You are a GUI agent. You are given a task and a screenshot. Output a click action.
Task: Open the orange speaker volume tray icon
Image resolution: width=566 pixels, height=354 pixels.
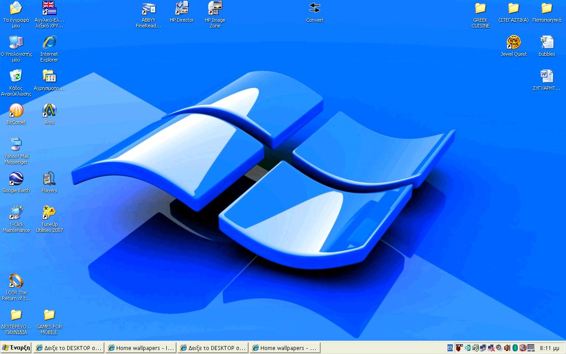point(507,348)
